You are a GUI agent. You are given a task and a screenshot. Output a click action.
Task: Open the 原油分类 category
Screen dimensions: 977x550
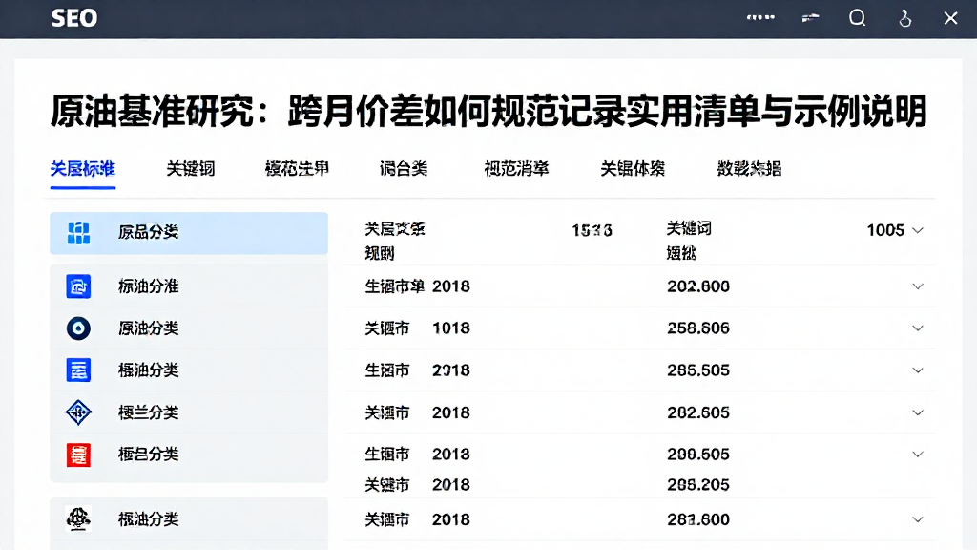[x=189, y=328]
